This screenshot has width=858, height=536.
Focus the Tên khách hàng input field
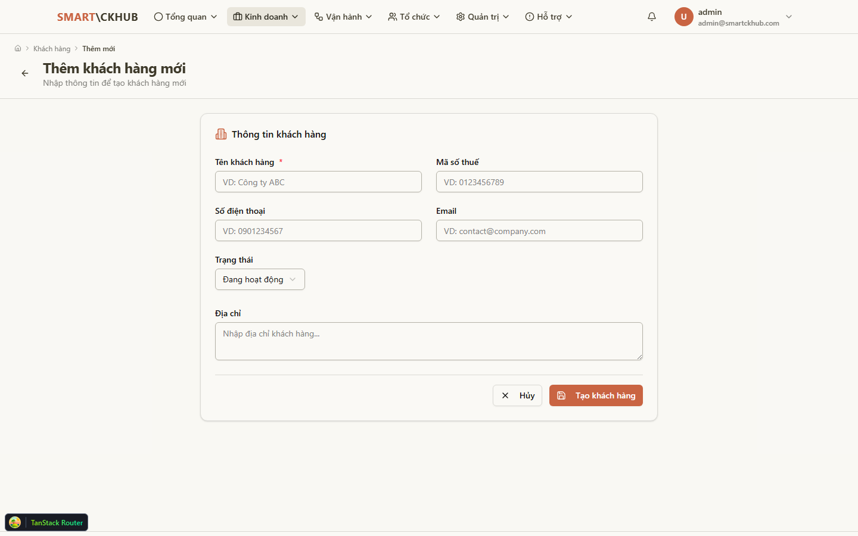318,182
